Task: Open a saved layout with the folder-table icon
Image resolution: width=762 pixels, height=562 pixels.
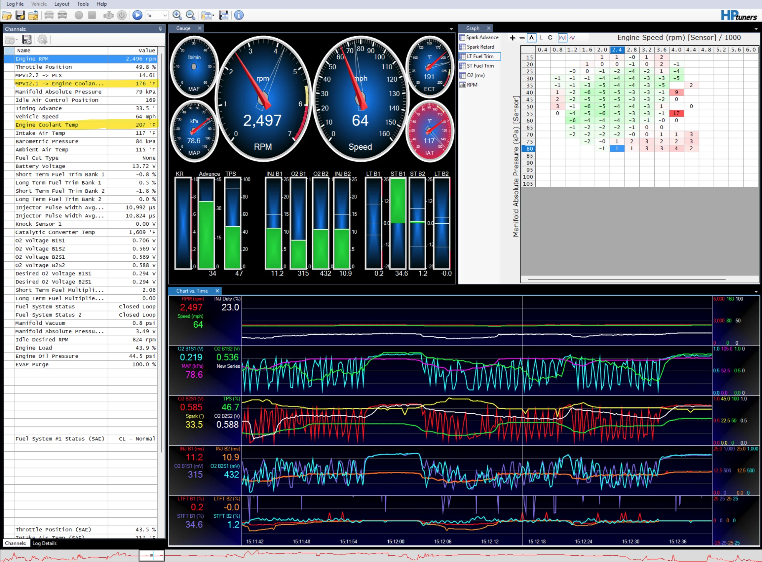Action: click(x=206, y=15)
